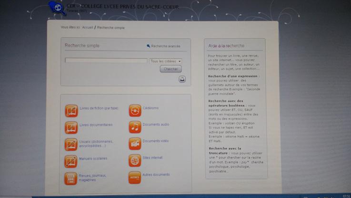
Task: Click the Recherche simple breadcrumb item
Action: point(110,28)
